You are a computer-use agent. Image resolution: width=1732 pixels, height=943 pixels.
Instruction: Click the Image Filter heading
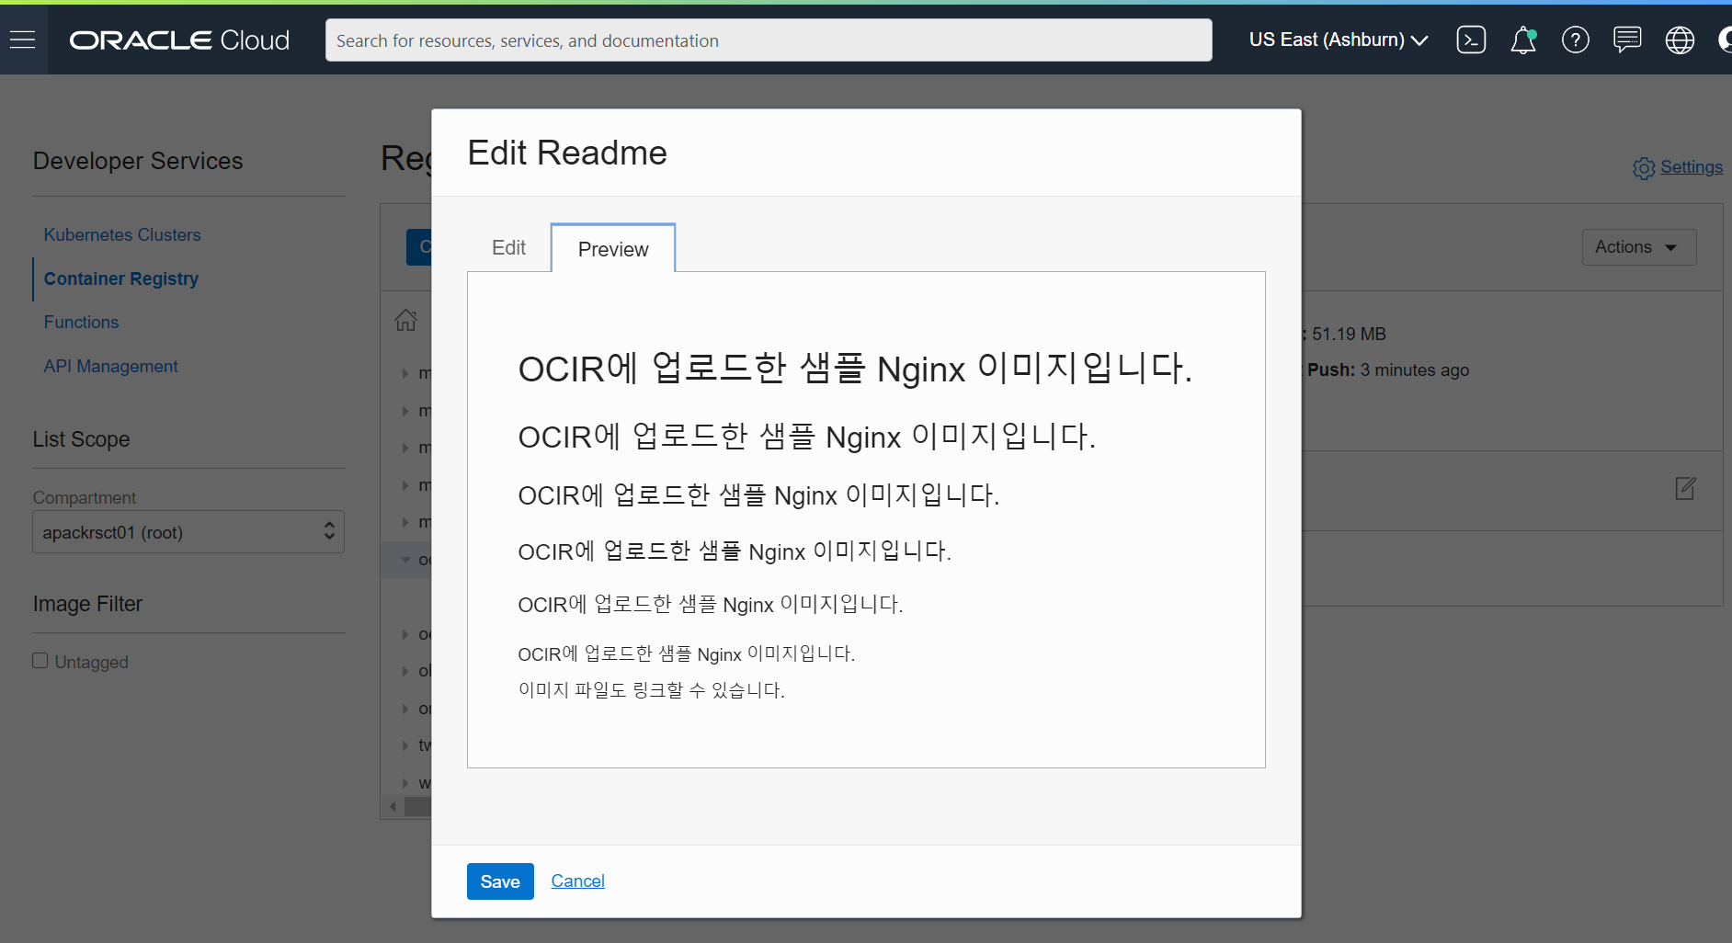(x=87, y=604)
